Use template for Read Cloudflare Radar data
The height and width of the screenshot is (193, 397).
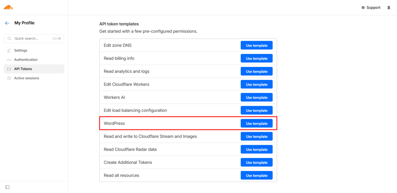[x=257, y=150]
